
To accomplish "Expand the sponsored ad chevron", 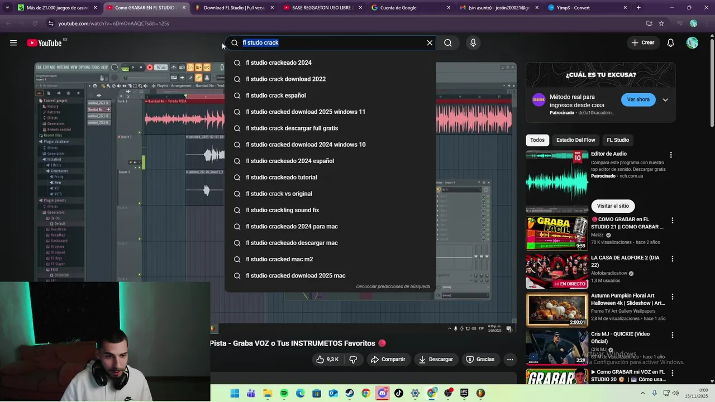I will (x=665, y=100).
